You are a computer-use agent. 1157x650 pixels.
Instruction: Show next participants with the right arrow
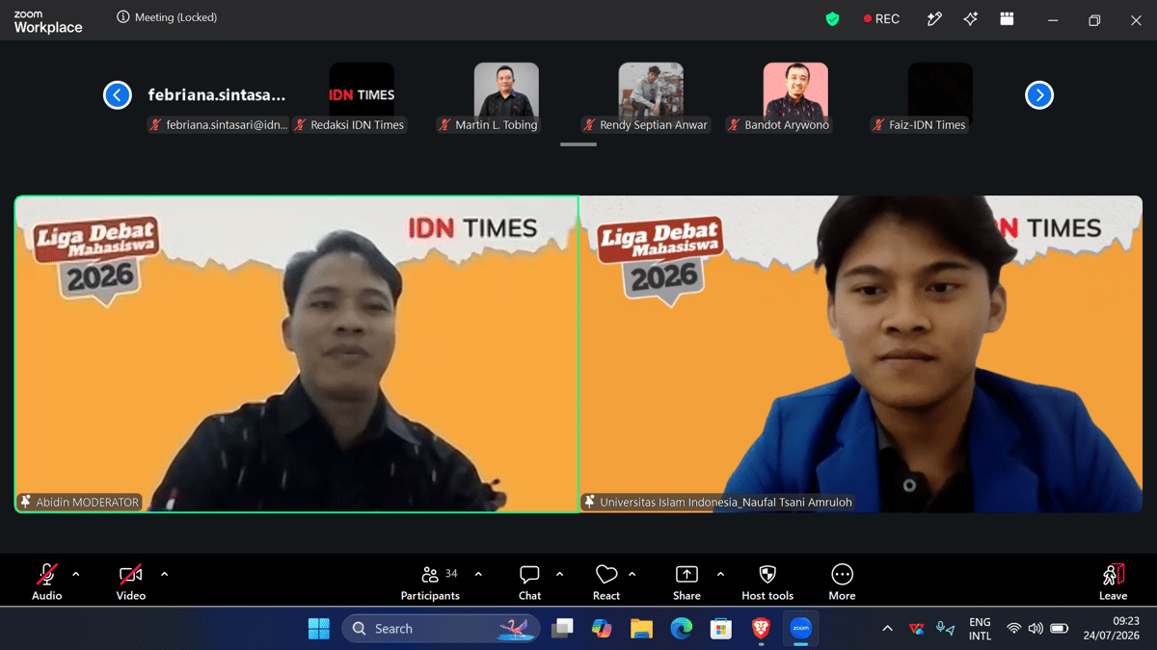pyautogui.click(x=1039, y=94)
